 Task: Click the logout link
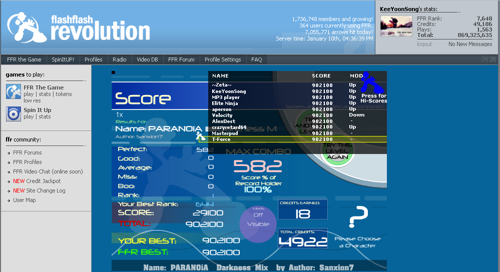coord(424,44)
